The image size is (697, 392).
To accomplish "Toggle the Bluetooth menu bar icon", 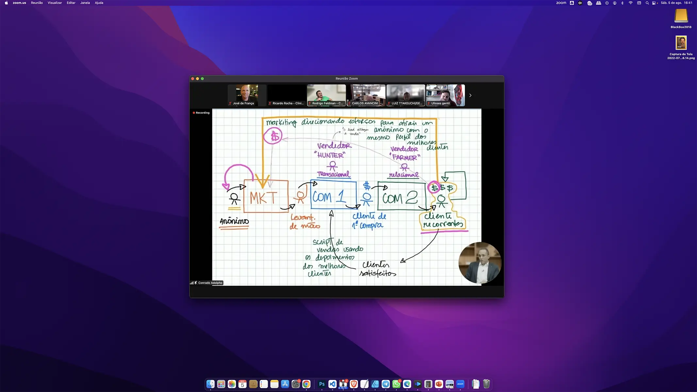I will (622, 3).
